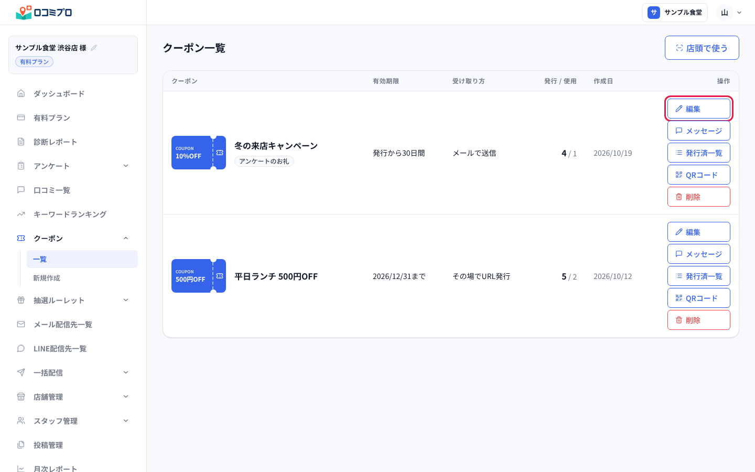Expand the アンケート menu
Viewport: 755px width, 472px height.
click(126, 166)
